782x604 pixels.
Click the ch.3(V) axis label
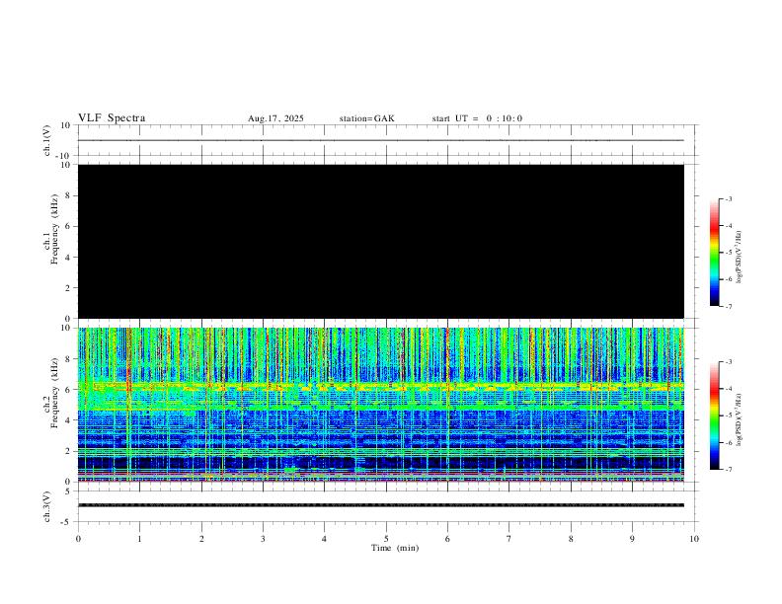(x=46, y=505)
